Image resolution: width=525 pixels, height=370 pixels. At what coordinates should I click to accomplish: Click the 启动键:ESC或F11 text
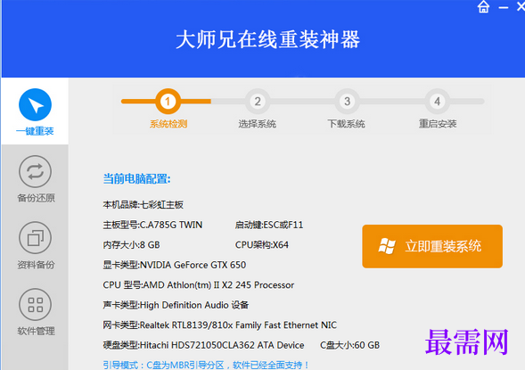269,225
